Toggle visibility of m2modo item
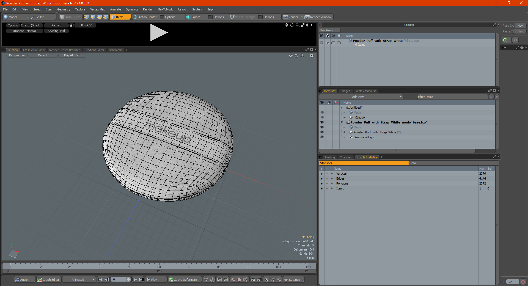The height and width of the screenshot is (286, 528). (322, 117)
